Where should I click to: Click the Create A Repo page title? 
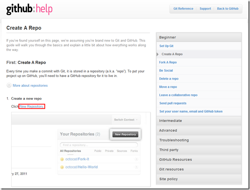pos(24,28)
